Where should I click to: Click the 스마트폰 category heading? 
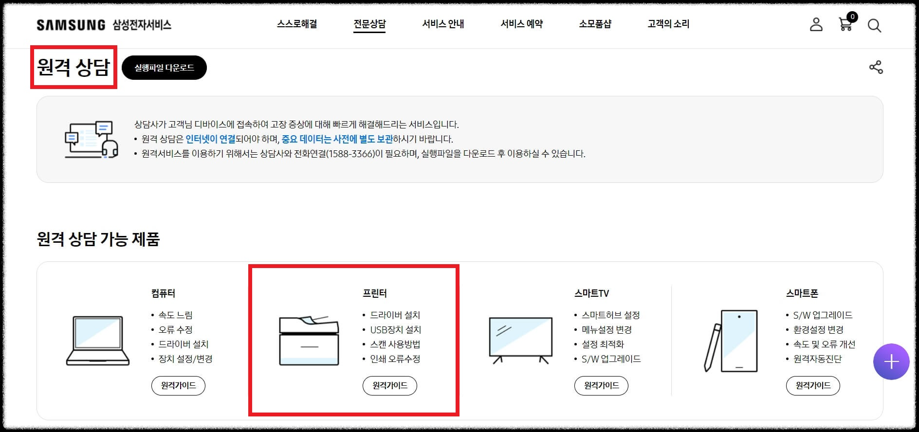(x=802, y=293)
